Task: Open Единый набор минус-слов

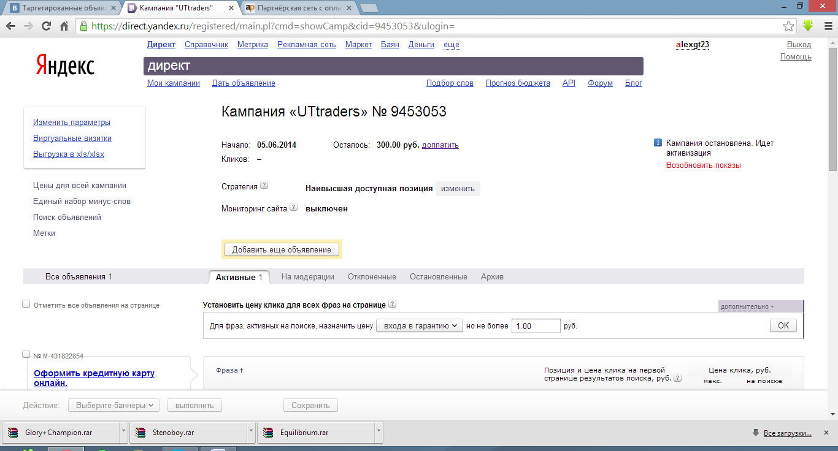Action: tap(82, 202)
